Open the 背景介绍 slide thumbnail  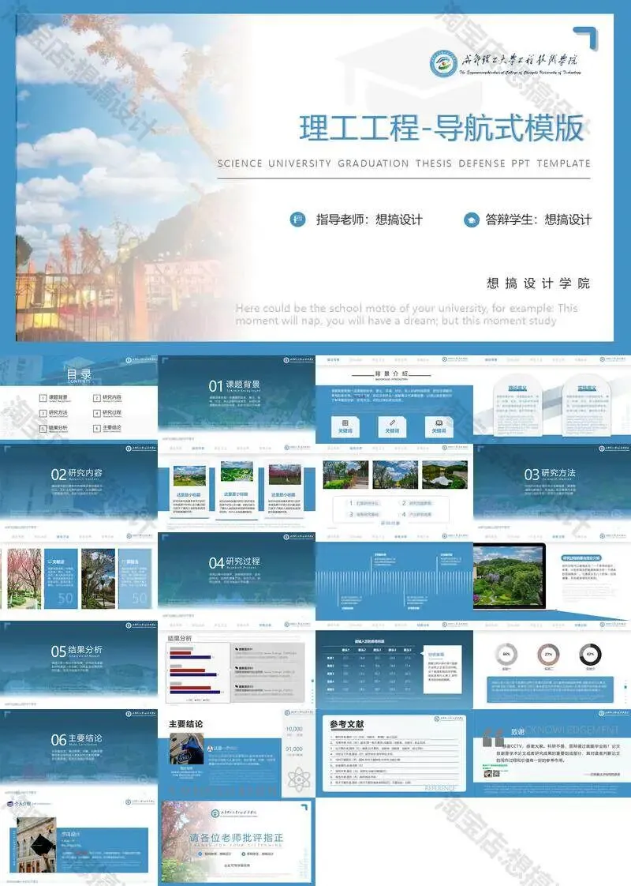coord(394,398)
